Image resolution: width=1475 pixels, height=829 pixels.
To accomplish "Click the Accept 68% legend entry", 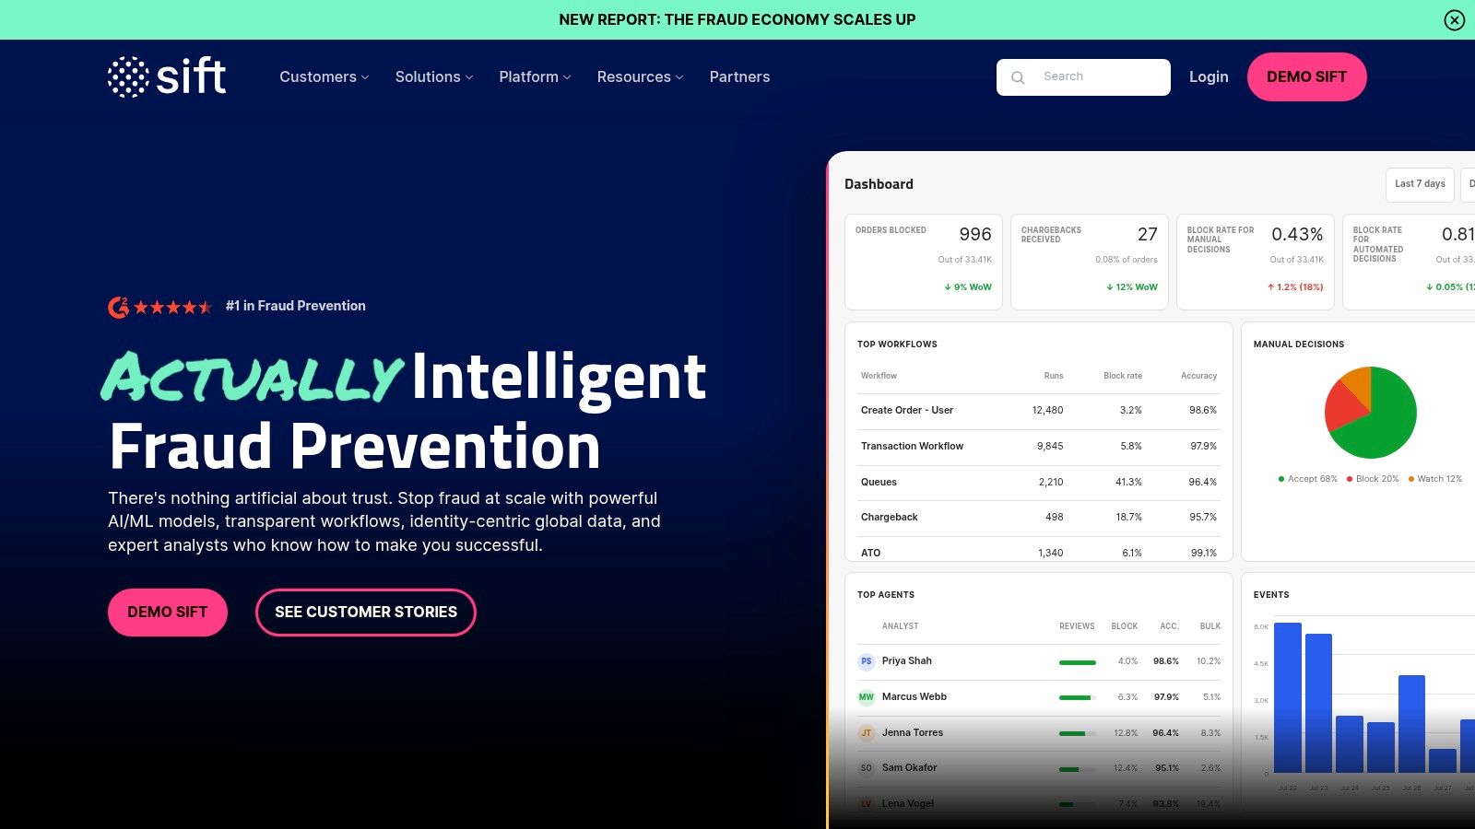I will [x=1308, y=479].
